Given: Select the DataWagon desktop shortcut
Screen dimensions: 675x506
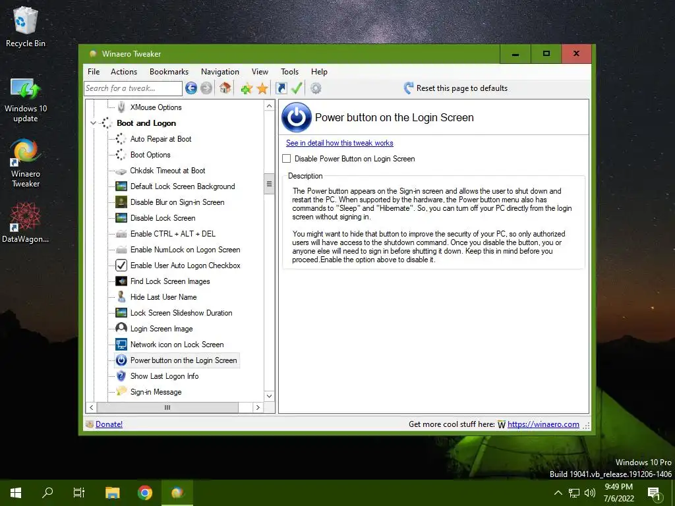Looking at the screenshot, I should [26, 223].
